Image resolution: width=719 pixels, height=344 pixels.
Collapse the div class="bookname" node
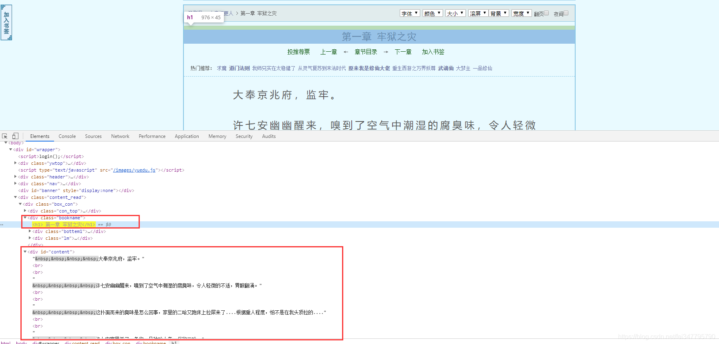click(25, 218)
